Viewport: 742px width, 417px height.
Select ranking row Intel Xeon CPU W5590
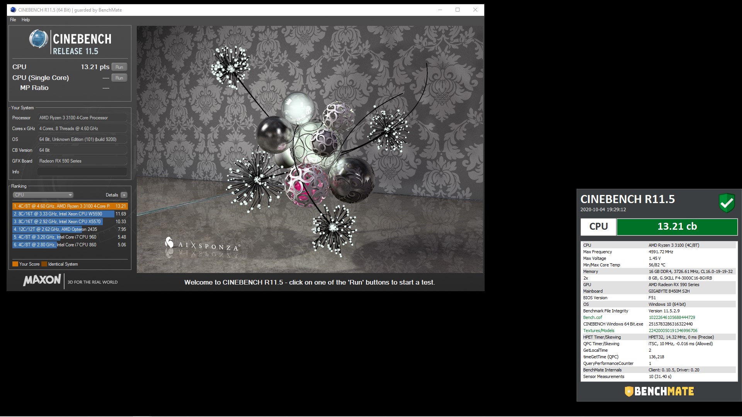(70, 214)
